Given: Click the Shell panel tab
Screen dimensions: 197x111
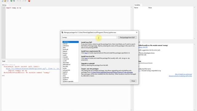Looking at the screenshot, I should 4,61.
